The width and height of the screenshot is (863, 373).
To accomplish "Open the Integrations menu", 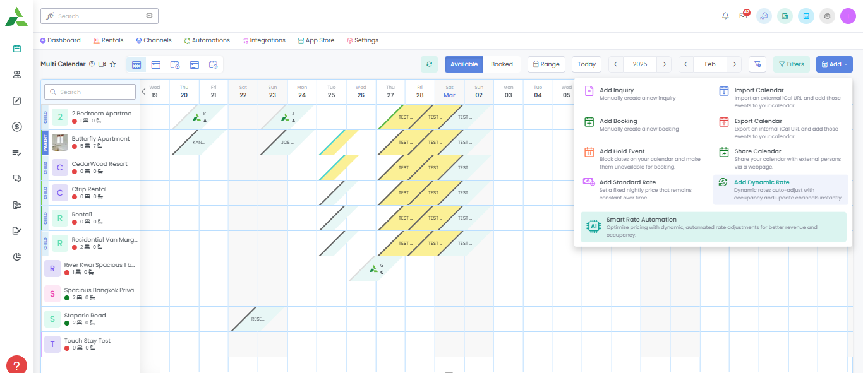I will [263, 40].
